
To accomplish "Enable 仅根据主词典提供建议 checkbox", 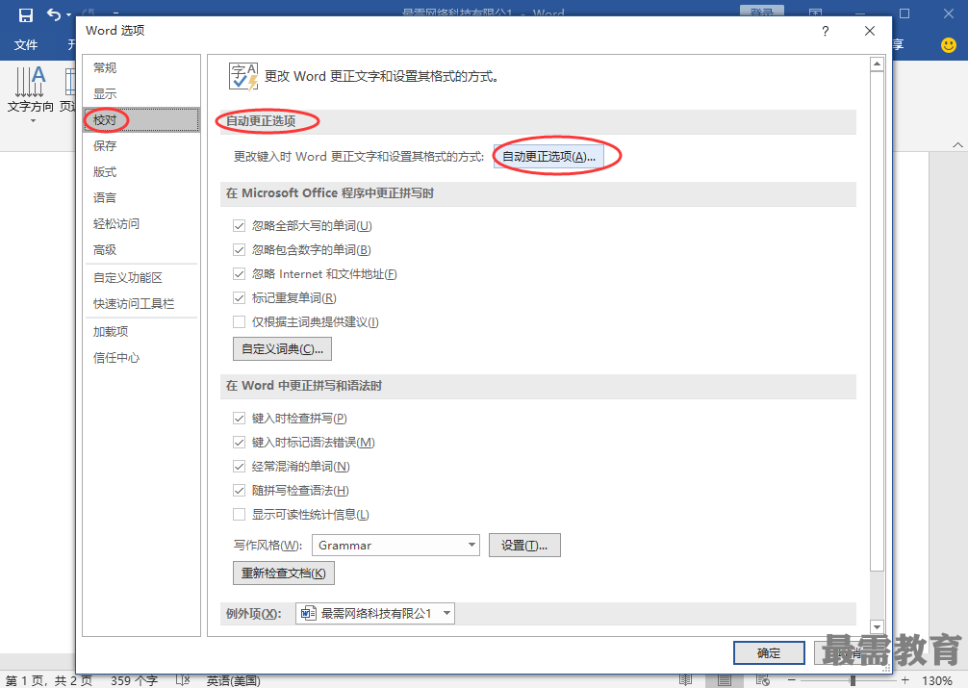I will (x=239, y=322).
